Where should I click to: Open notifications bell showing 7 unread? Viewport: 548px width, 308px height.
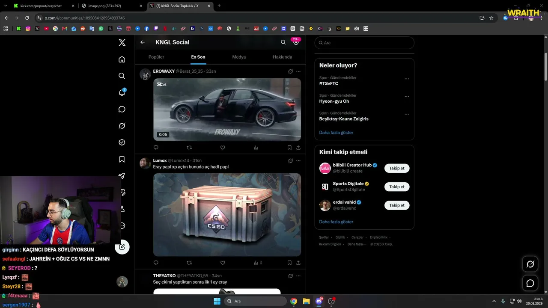tap(122, 92)
